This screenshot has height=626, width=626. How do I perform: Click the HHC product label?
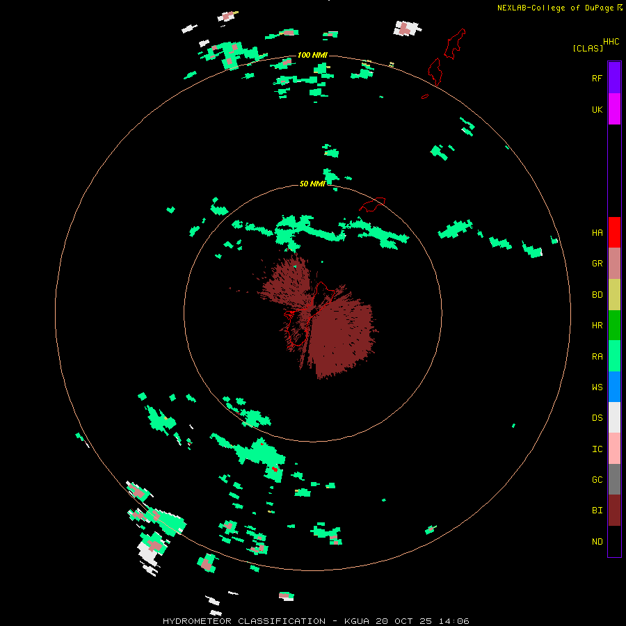pos(611,42)
